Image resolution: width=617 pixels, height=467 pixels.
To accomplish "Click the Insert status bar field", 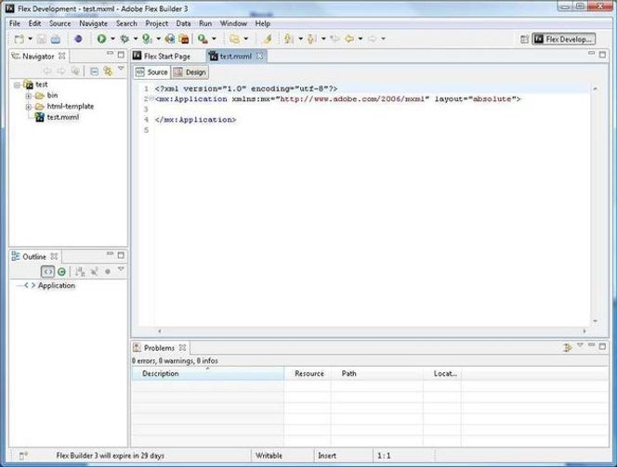I will (343, 456).
